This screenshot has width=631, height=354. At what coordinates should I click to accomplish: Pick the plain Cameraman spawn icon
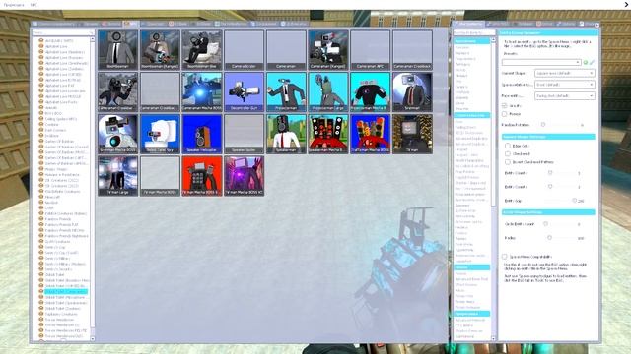(x=286, y=50)
